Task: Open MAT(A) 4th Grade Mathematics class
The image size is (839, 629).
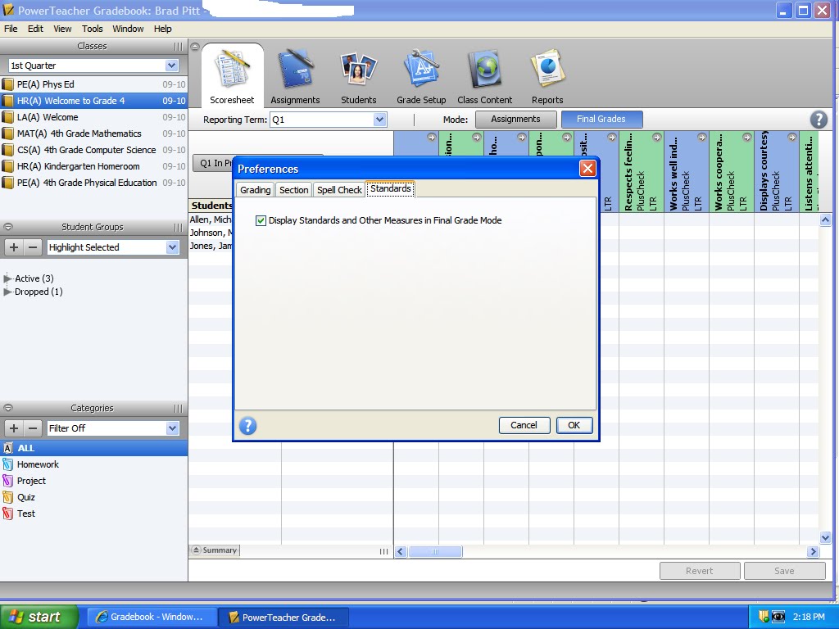Action: 93,133
